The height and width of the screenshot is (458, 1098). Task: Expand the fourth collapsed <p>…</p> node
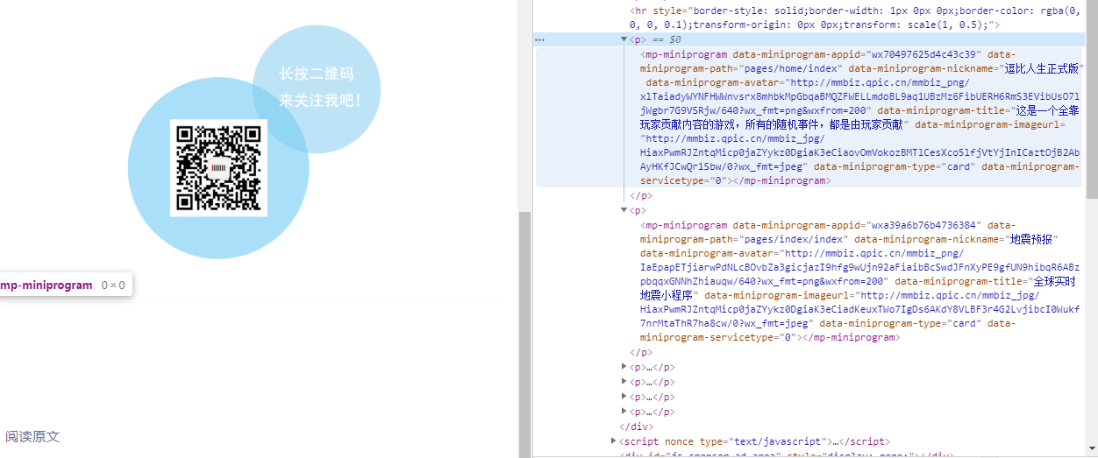click(x=624, y=412)
